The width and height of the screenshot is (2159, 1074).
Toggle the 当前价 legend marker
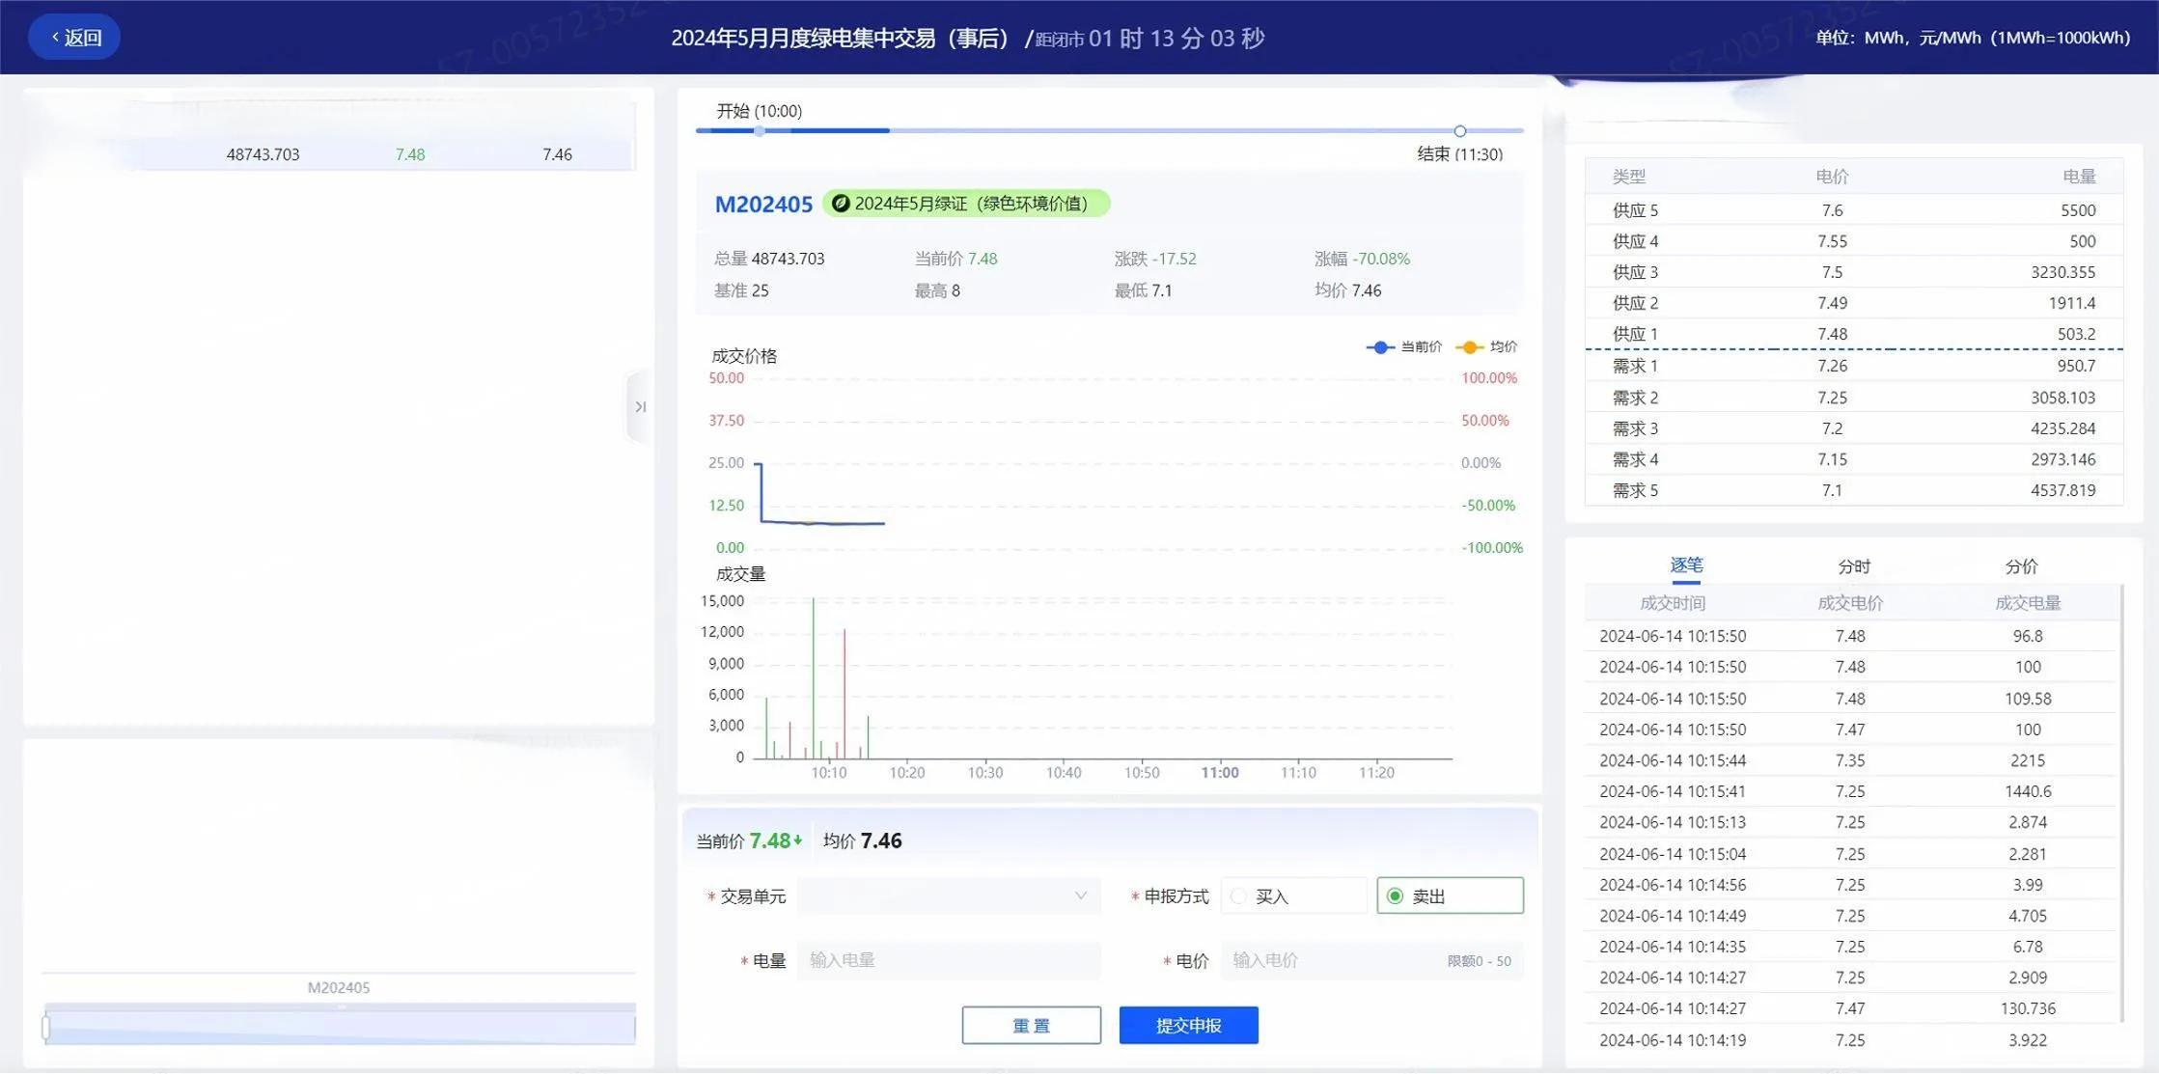(1380, 347)
